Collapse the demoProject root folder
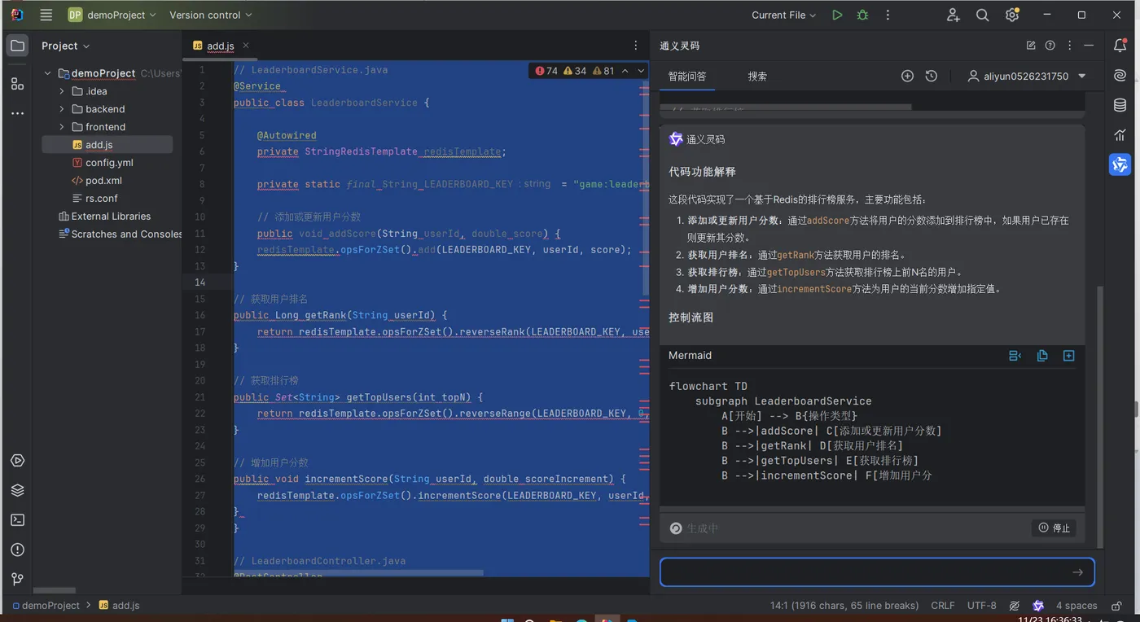1140x622 pixels. (x=47, y=73)
